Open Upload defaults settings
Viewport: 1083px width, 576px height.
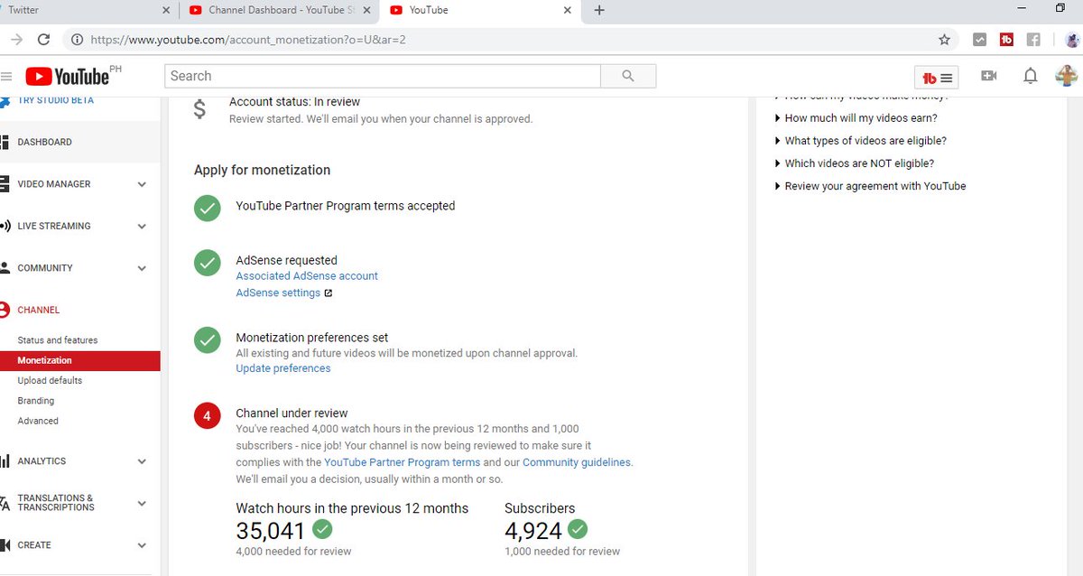click(x=50, y=381)
